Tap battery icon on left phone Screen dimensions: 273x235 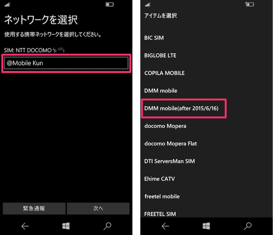tap(110, 4)
